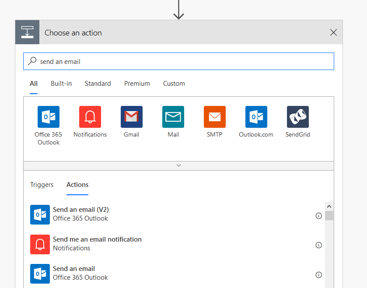Switch to the Triggers tab
The height and width of the screenshot is (288, 367).
42,185
